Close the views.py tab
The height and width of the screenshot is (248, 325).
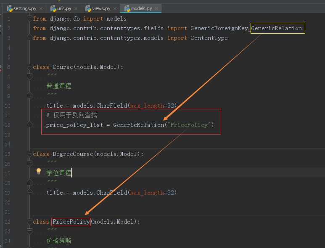[x=115, y=8]
